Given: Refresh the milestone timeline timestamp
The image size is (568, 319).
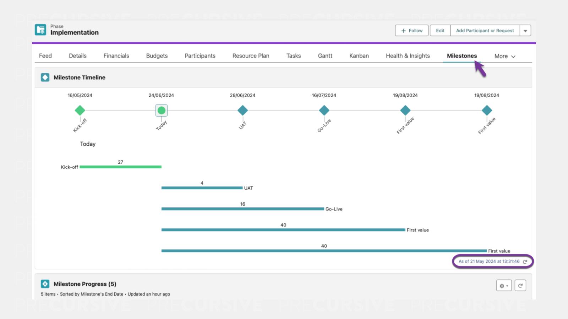Looking at the screenshot, I should click(525, 262).
